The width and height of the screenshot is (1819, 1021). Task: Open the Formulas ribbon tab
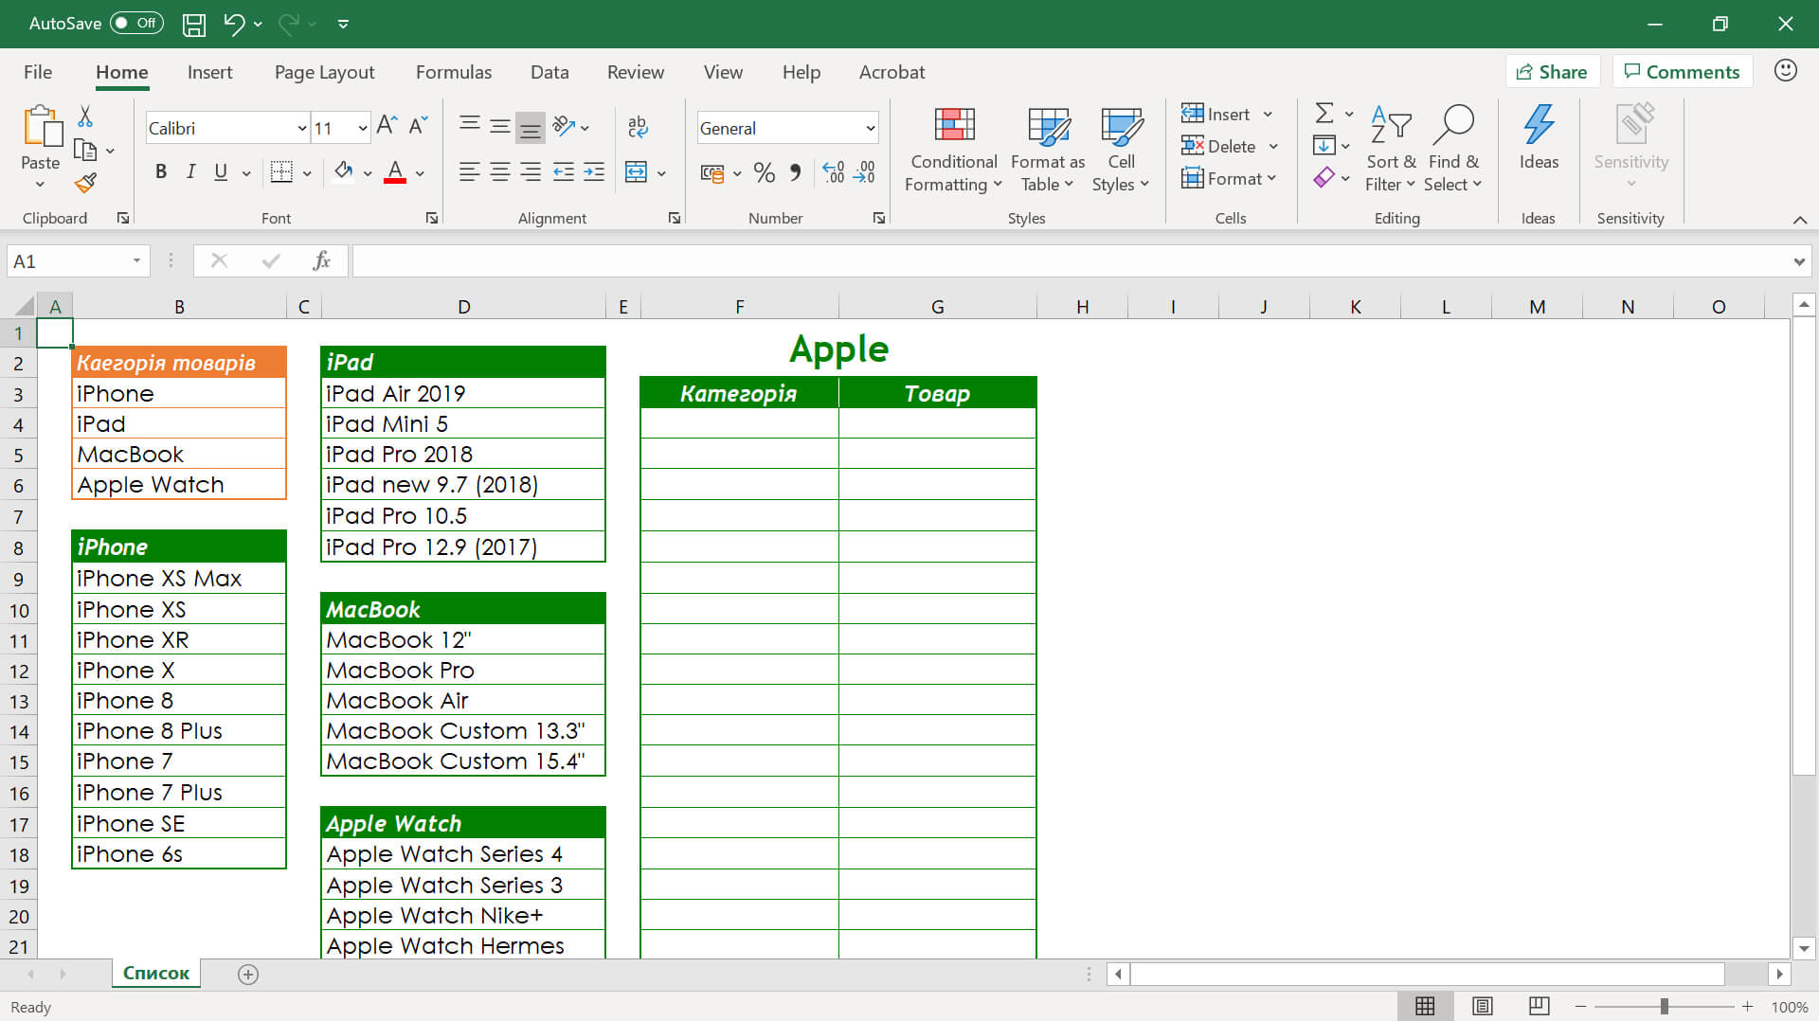pyautogui.click(x=453, y=72)
